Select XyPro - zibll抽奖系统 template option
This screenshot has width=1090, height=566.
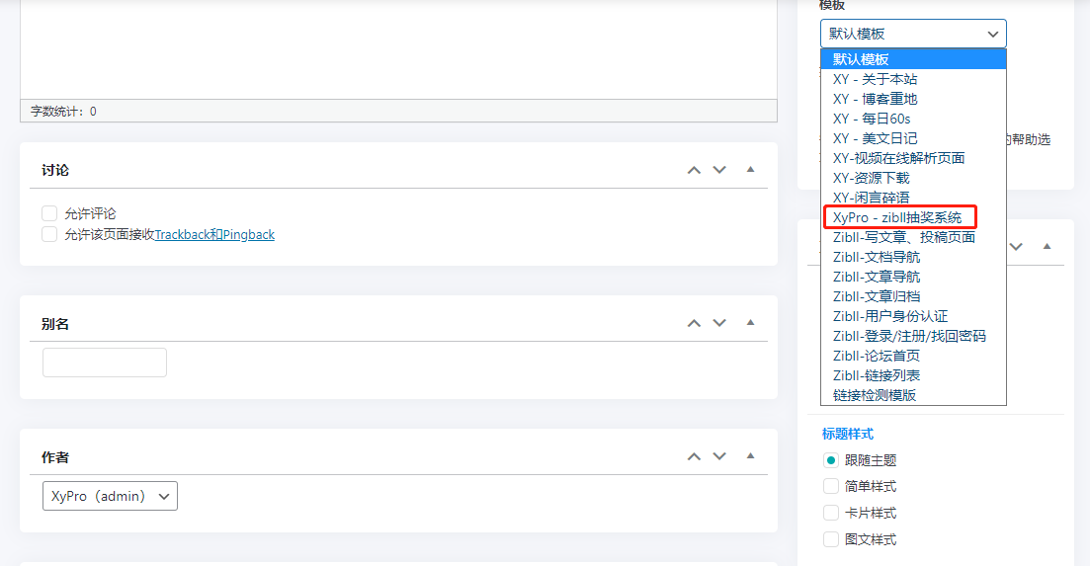coord(898,217)
